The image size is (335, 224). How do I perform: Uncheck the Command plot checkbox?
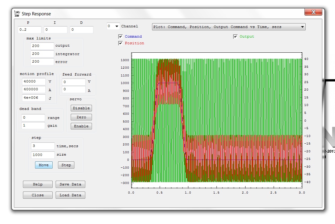pos(121,37)
